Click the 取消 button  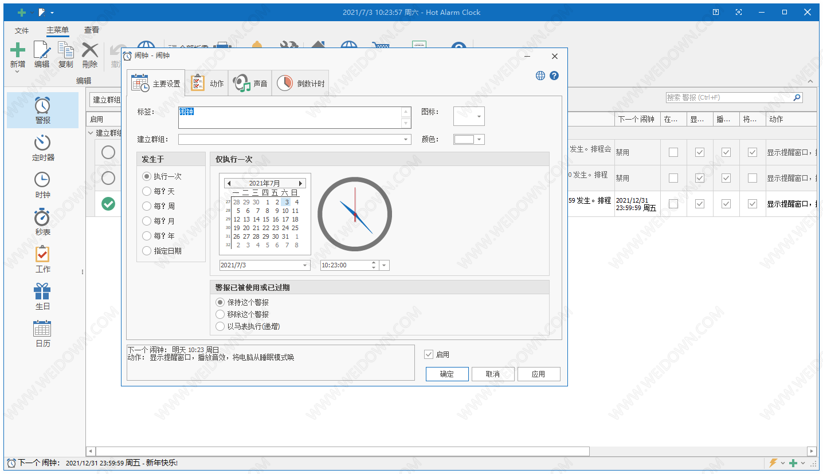[493, 374]
